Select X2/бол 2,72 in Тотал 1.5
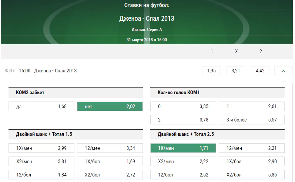This screenshot has height=182, width=295. 110,175
